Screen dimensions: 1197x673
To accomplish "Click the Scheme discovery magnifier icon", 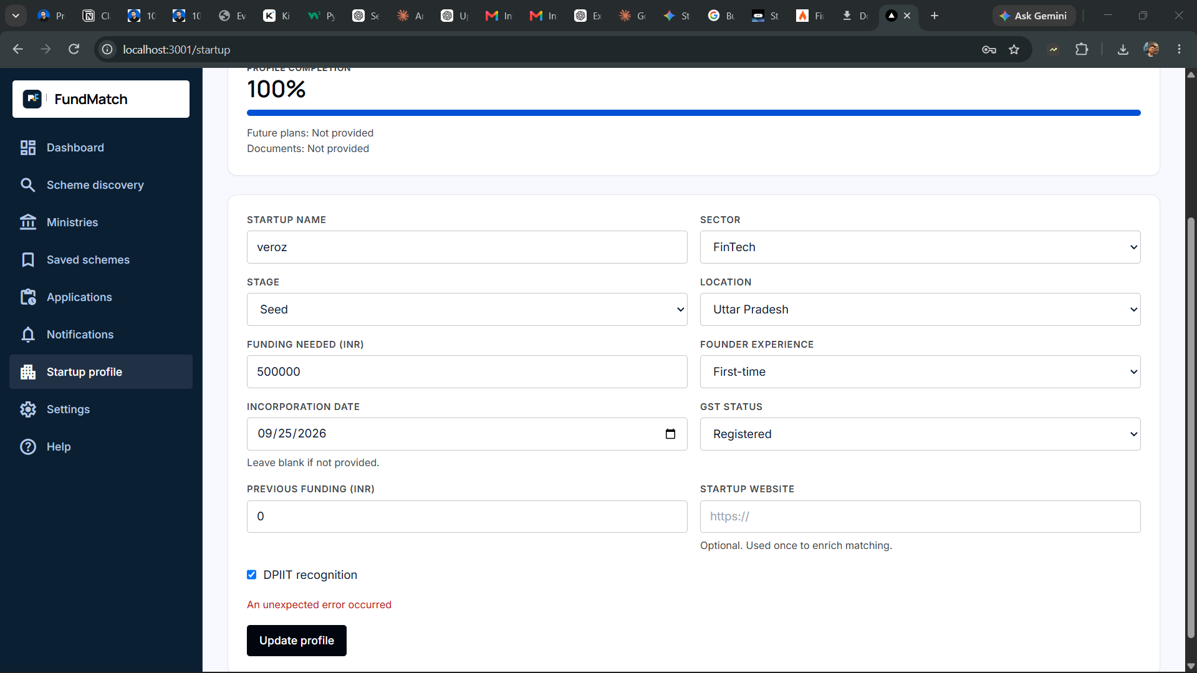I will point(28,185).
